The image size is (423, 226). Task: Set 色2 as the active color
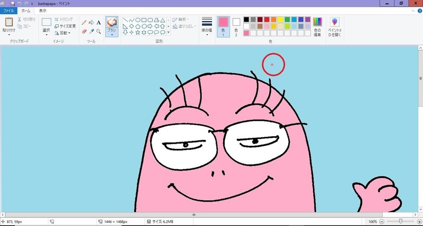pyautogui.click(x=236, y=25)
